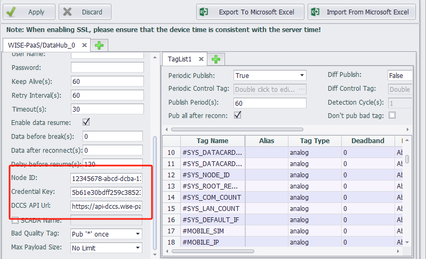
Task: Click the horizontal scrollbar above the tag table
Action: (267, 129)
